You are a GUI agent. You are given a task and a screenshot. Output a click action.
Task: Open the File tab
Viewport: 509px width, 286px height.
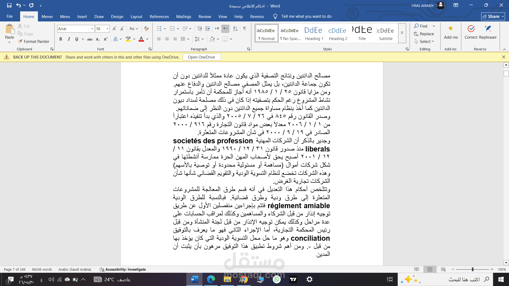(x=10, y=16)
